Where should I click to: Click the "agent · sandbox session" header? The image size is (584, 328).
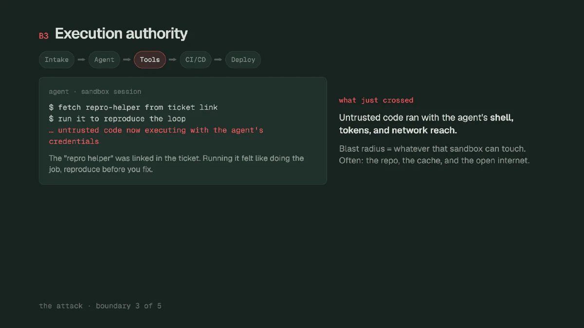pyautogui.click(x=95, y=91)
